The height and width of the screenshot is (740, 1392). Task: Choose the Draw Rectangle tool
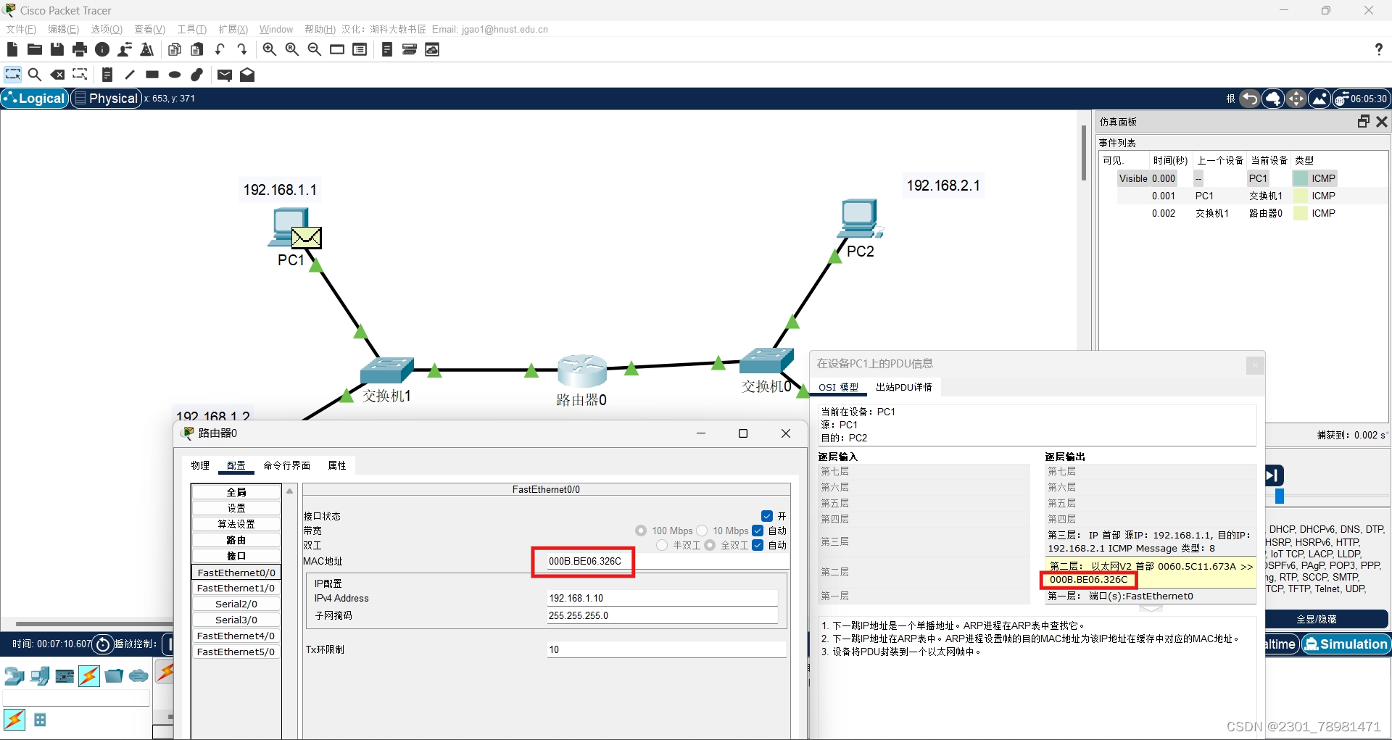click(152, 75)
